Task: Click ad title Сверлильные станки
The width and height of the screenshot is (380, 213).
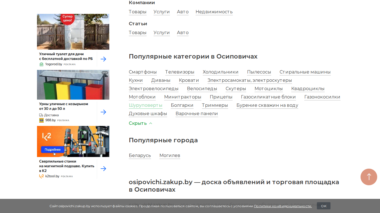Action: click(x=66, y=166)
